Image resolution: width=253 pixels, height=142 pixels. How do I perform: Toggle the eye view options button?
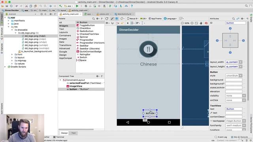[x=107, y=23]
